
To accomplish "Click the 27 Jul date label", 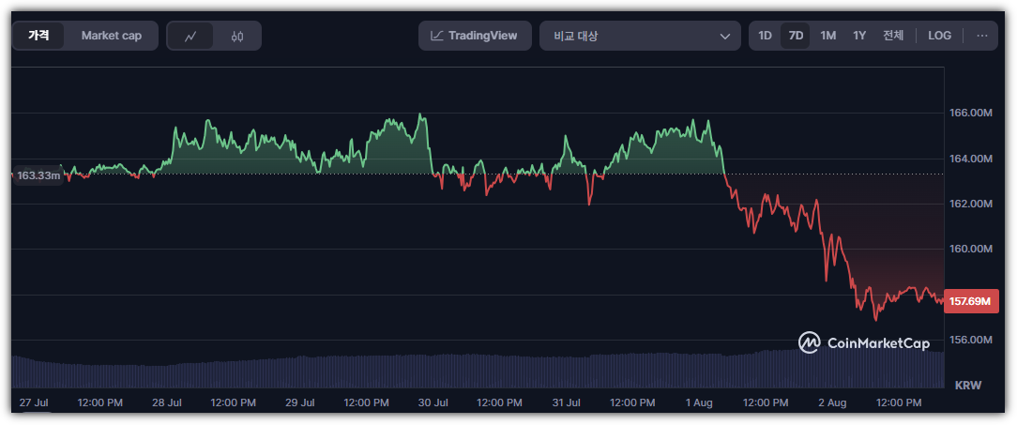I will click(x=35, y=402).
